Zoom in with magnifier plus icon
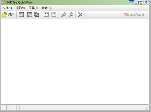151x112 pixels. (x=64, y=15)
